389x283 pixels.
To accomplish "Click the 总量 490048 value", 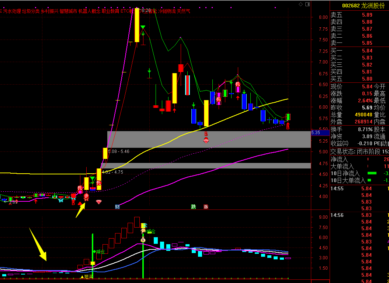I will [x=364, y=115].
